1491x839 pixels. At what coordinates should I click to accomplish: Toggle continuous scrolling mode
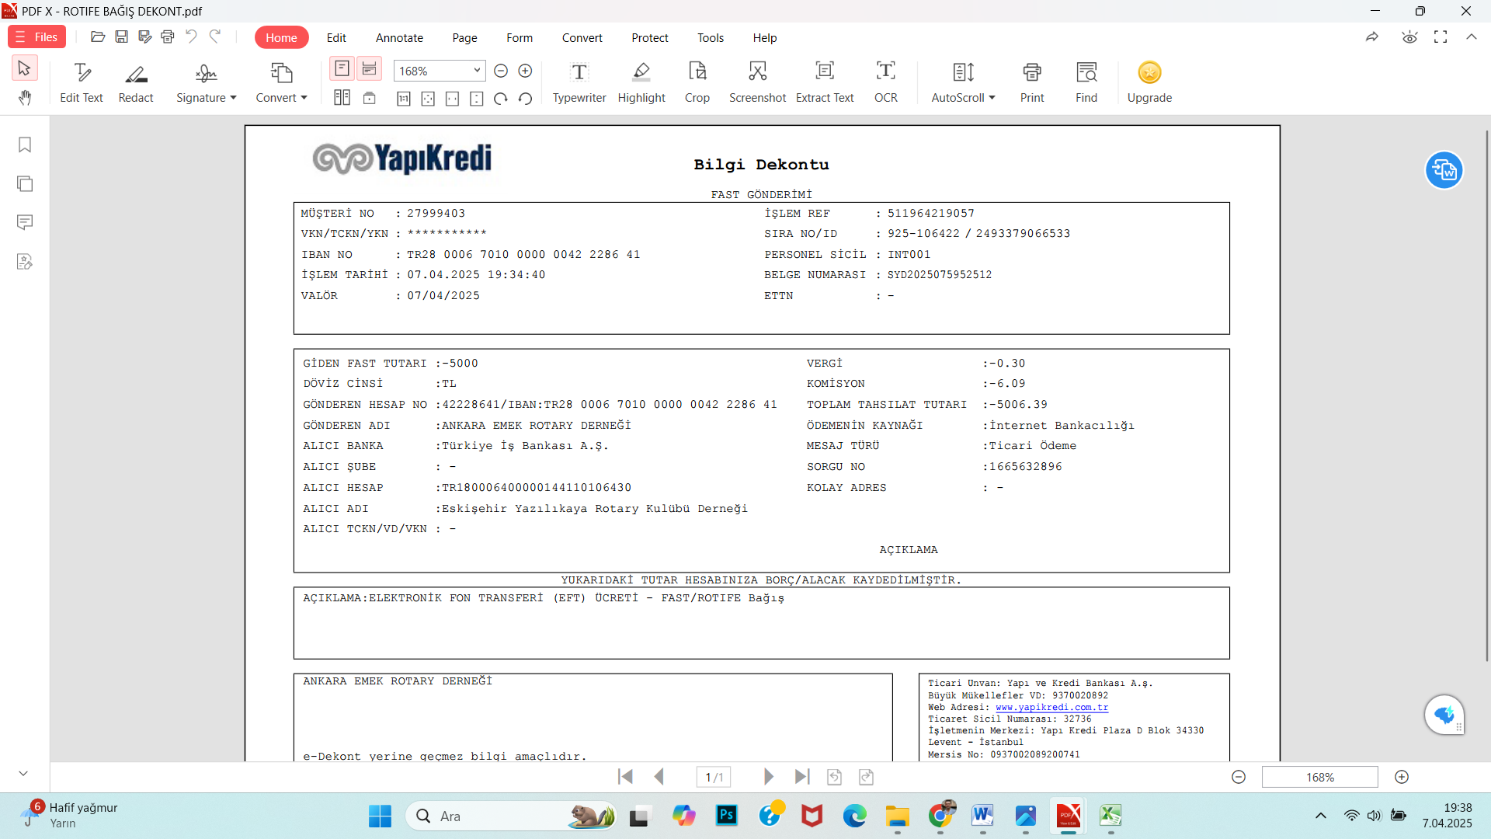[x=370, y=68]
